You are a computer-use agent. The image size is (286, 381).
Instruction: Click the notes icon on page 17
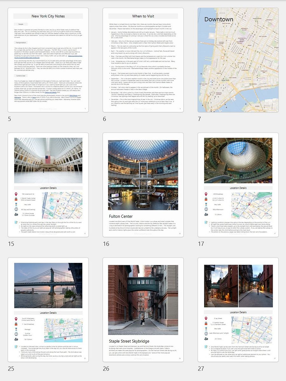[x=206, y=223]
